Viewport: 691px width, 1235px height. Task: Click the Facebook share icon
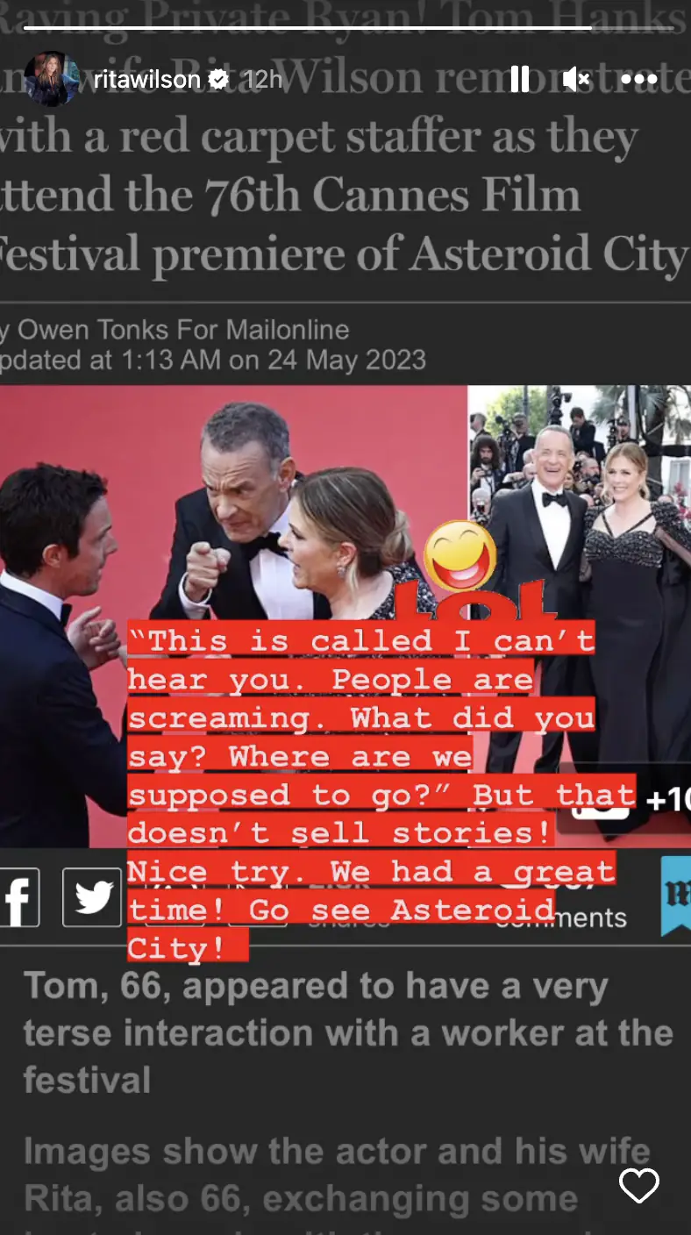click(x=19, y=897)
